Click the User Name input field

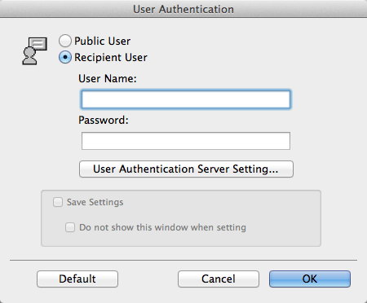pos(186,99)
